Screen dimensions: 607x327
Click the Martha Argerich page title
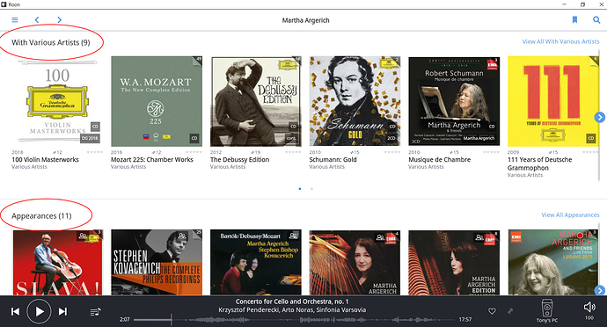click(306, 20)
